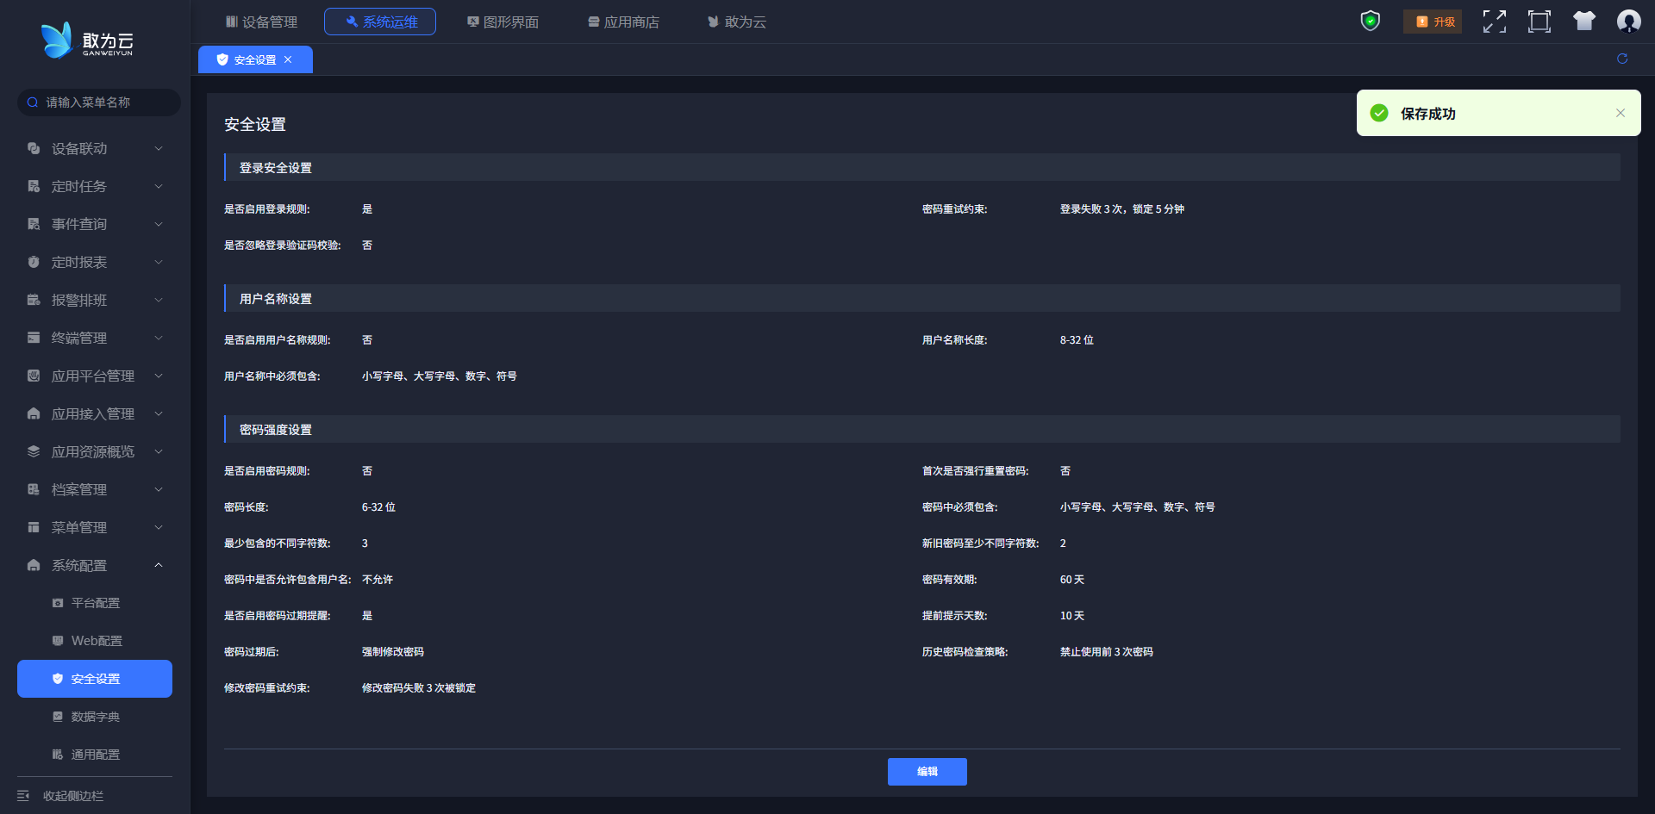The height and width of the screenshot is (814, 1655).
Task: Click the green security shield icon
Action: click(1370, 22)
